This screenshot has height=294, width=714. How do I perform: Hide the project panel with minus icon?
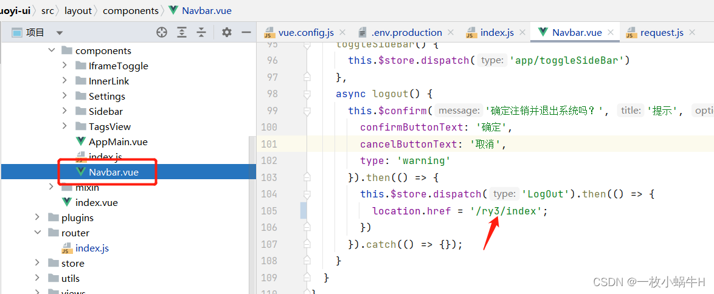246,32
